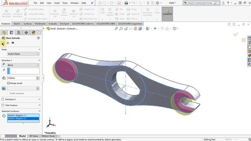Cancel feature via viewport corner red X
Image resolution: width=251 pixels, height=141 pixels.
pos(244,40)
